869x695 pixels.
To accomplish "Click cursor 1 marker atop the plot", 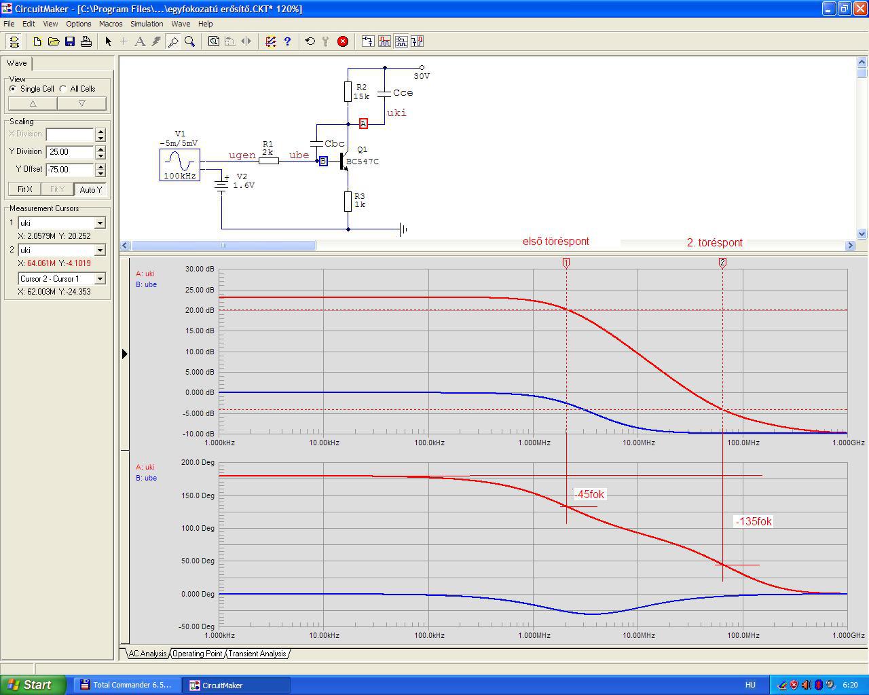I will [x=566, y=263].
